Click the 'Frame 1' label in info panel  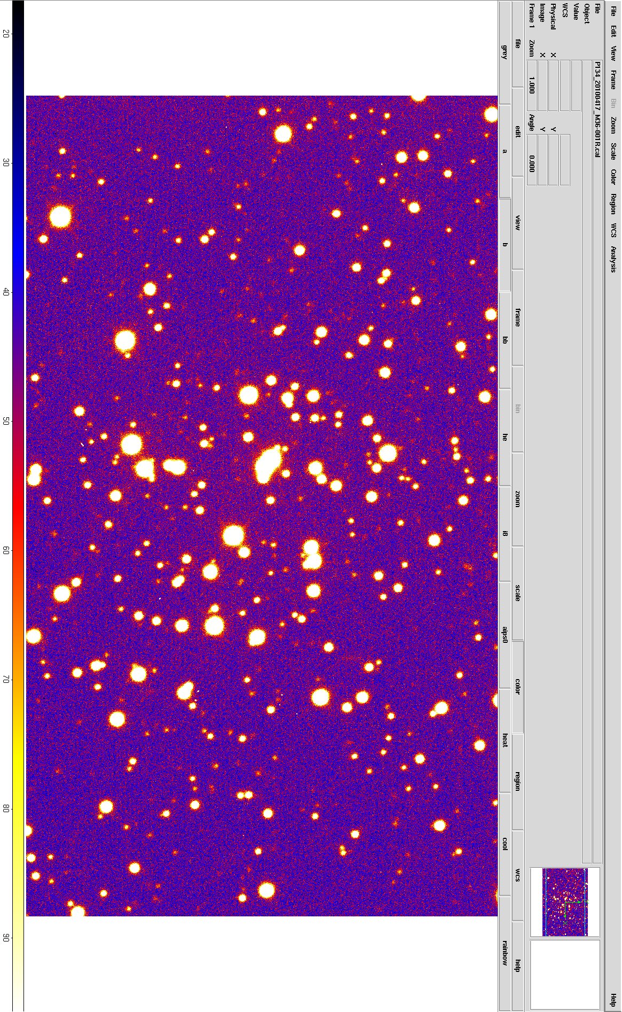pyautogui.click(x=532, y=14)
